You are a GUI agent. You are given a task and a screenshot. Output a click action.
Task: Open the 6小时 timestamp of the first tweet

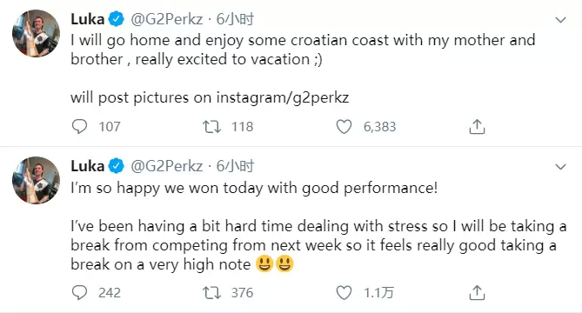coord(236,19)
